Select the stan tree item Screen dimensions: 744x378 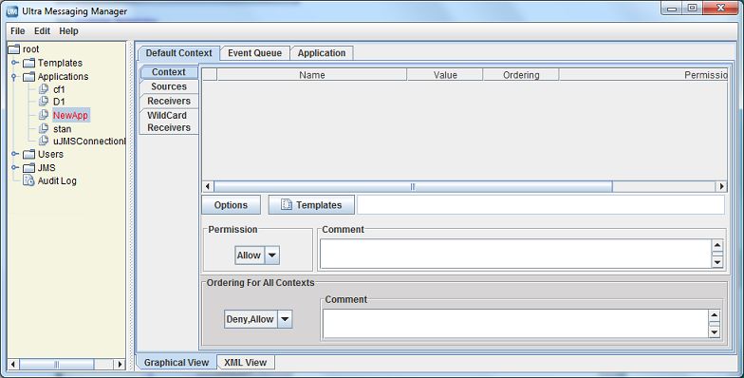[63, 129]
